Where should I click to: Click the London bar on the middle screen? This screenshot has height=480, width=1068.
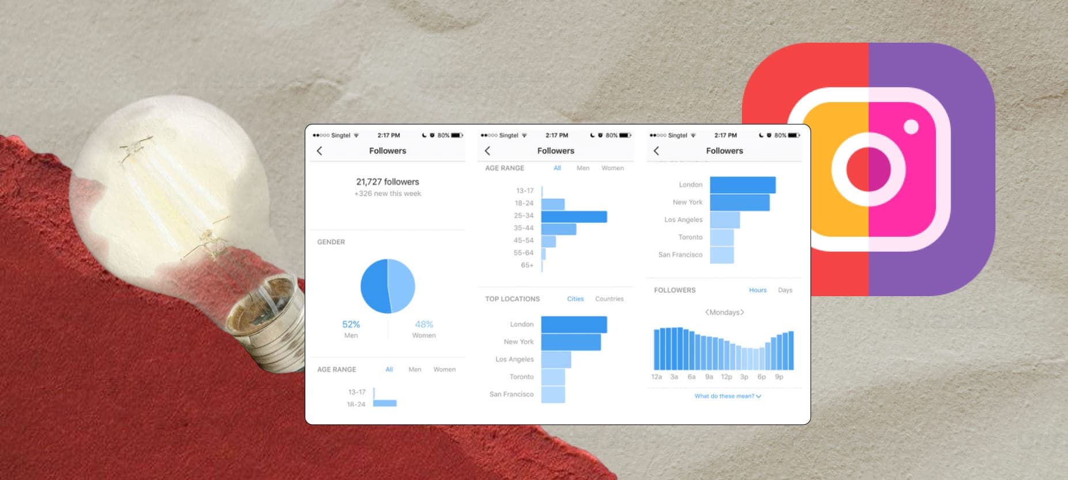pyautogui.click(x=574, y=324)
